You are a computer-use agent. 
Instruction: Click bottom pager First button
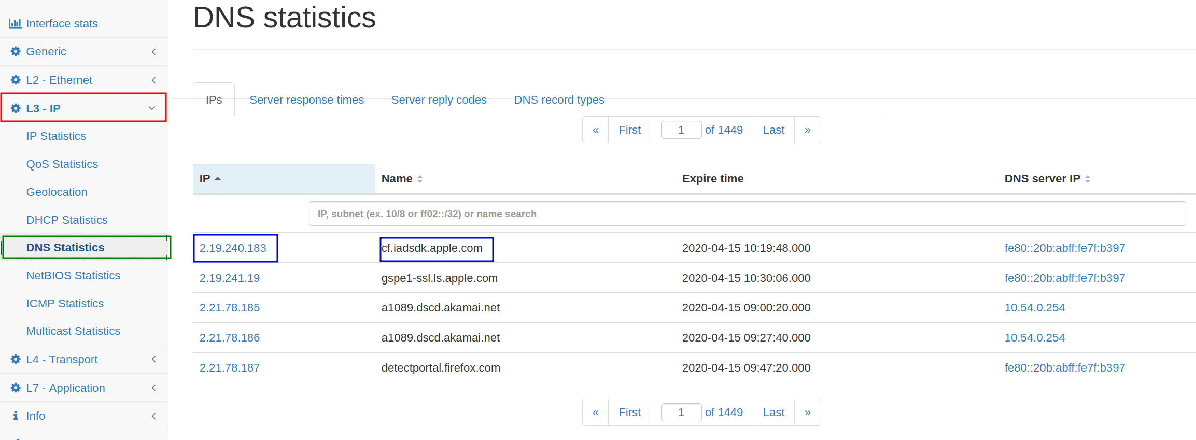coord(629,412)
